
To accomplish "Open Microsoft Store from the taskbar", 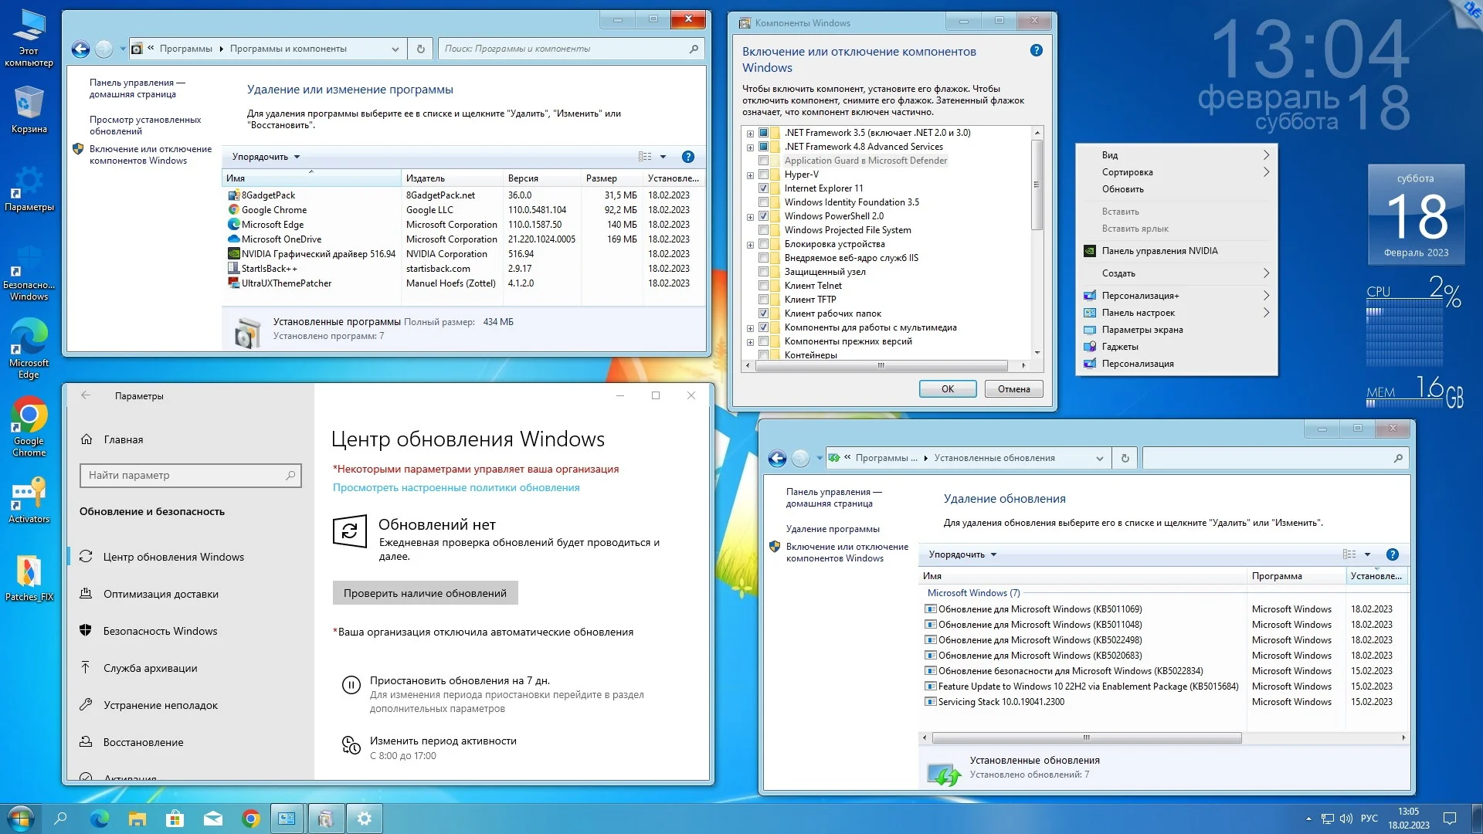I will (x=175, y=819).
